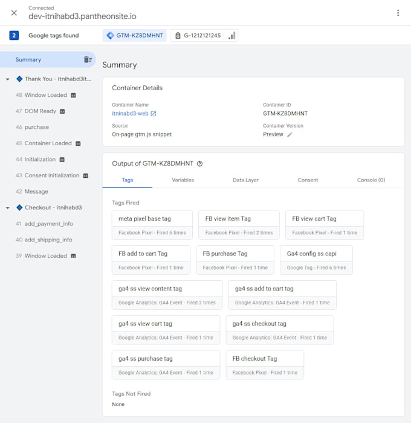Open the Ga4 config ss capi card

[316, 260]
